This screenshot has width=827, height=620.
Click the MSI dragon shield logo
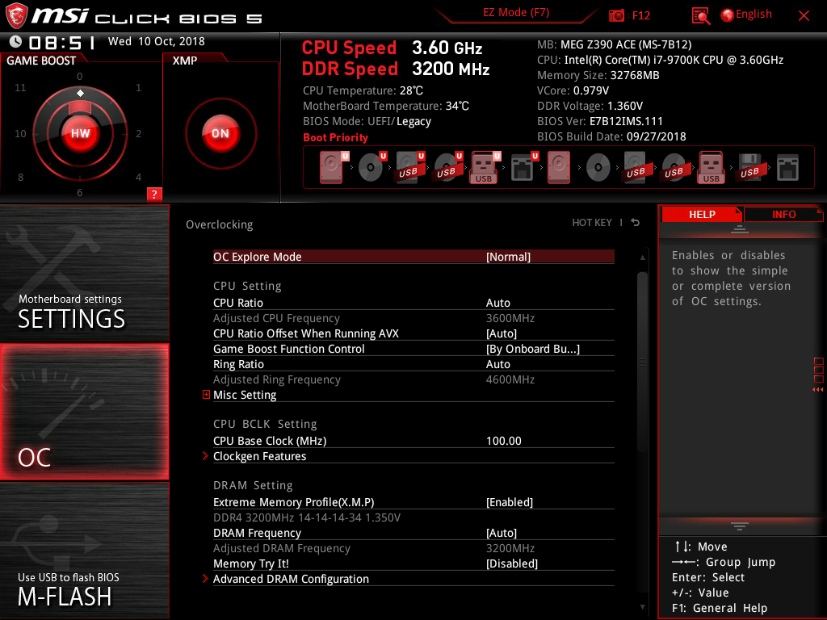[16, 15]
